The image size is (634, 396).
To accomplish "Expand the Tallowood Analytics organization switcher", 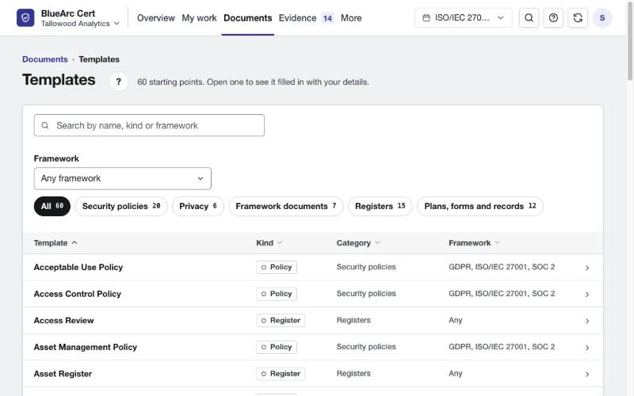I will pos(80,24).
